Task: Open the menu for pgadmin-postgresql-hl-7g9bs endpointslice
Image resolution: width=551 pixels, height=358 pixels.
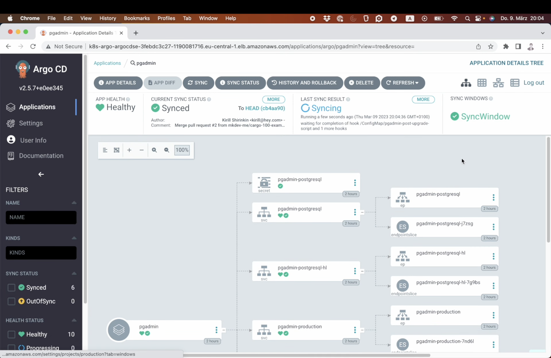Action: [493, 286]
